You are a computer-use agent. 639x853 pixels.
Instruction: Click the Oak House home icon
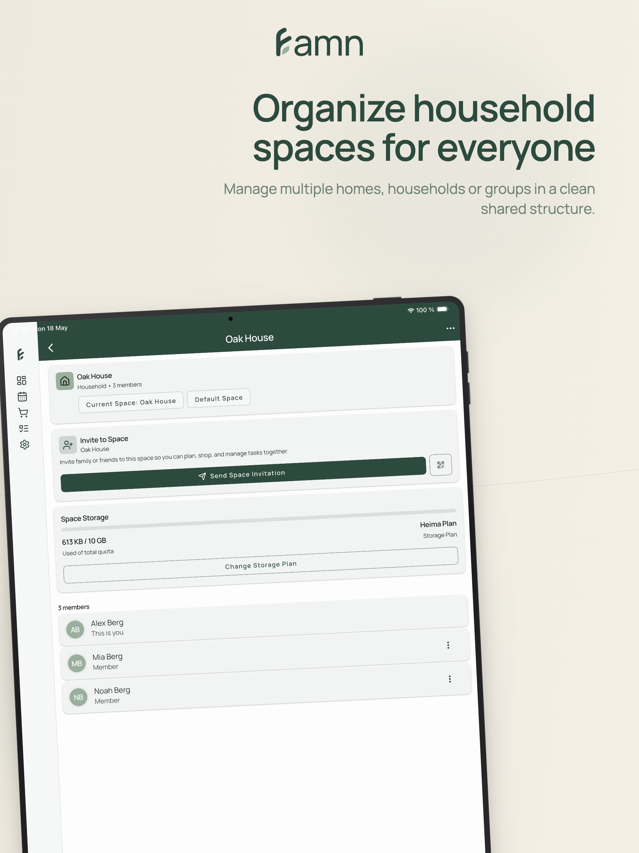[x=65, y=381]
